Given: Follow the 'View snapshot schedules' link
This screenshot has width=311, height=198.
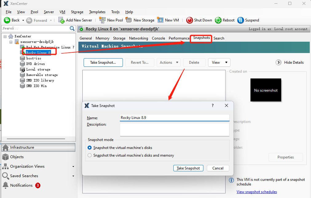Looking at the screenshot, I should (x=257, y=192).
